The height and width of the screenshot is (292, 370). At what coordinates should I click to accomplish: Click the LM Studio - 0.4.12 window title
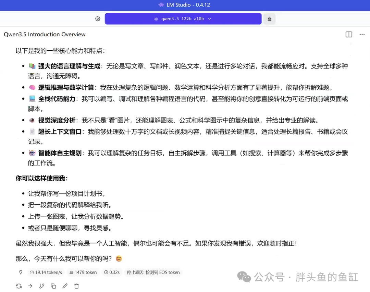pos(188,5)
